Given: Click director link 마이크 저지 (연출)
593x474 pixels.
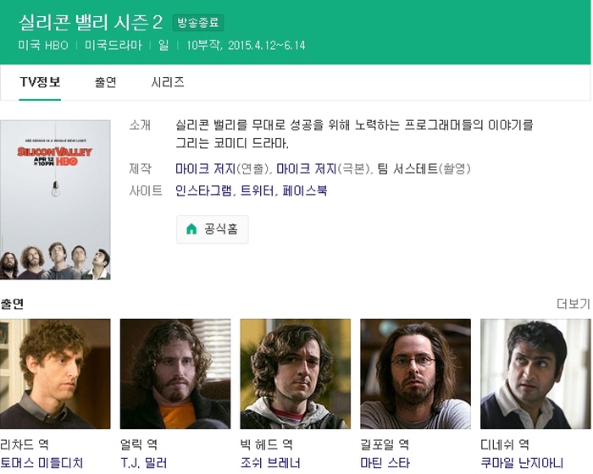Looking at the screenshot, I should click(x=205, y=168).
